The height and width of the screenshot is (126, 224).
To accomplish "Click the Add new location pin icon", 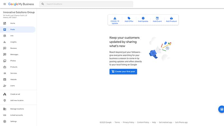I will pyautogui.click(x=5, y=101).
